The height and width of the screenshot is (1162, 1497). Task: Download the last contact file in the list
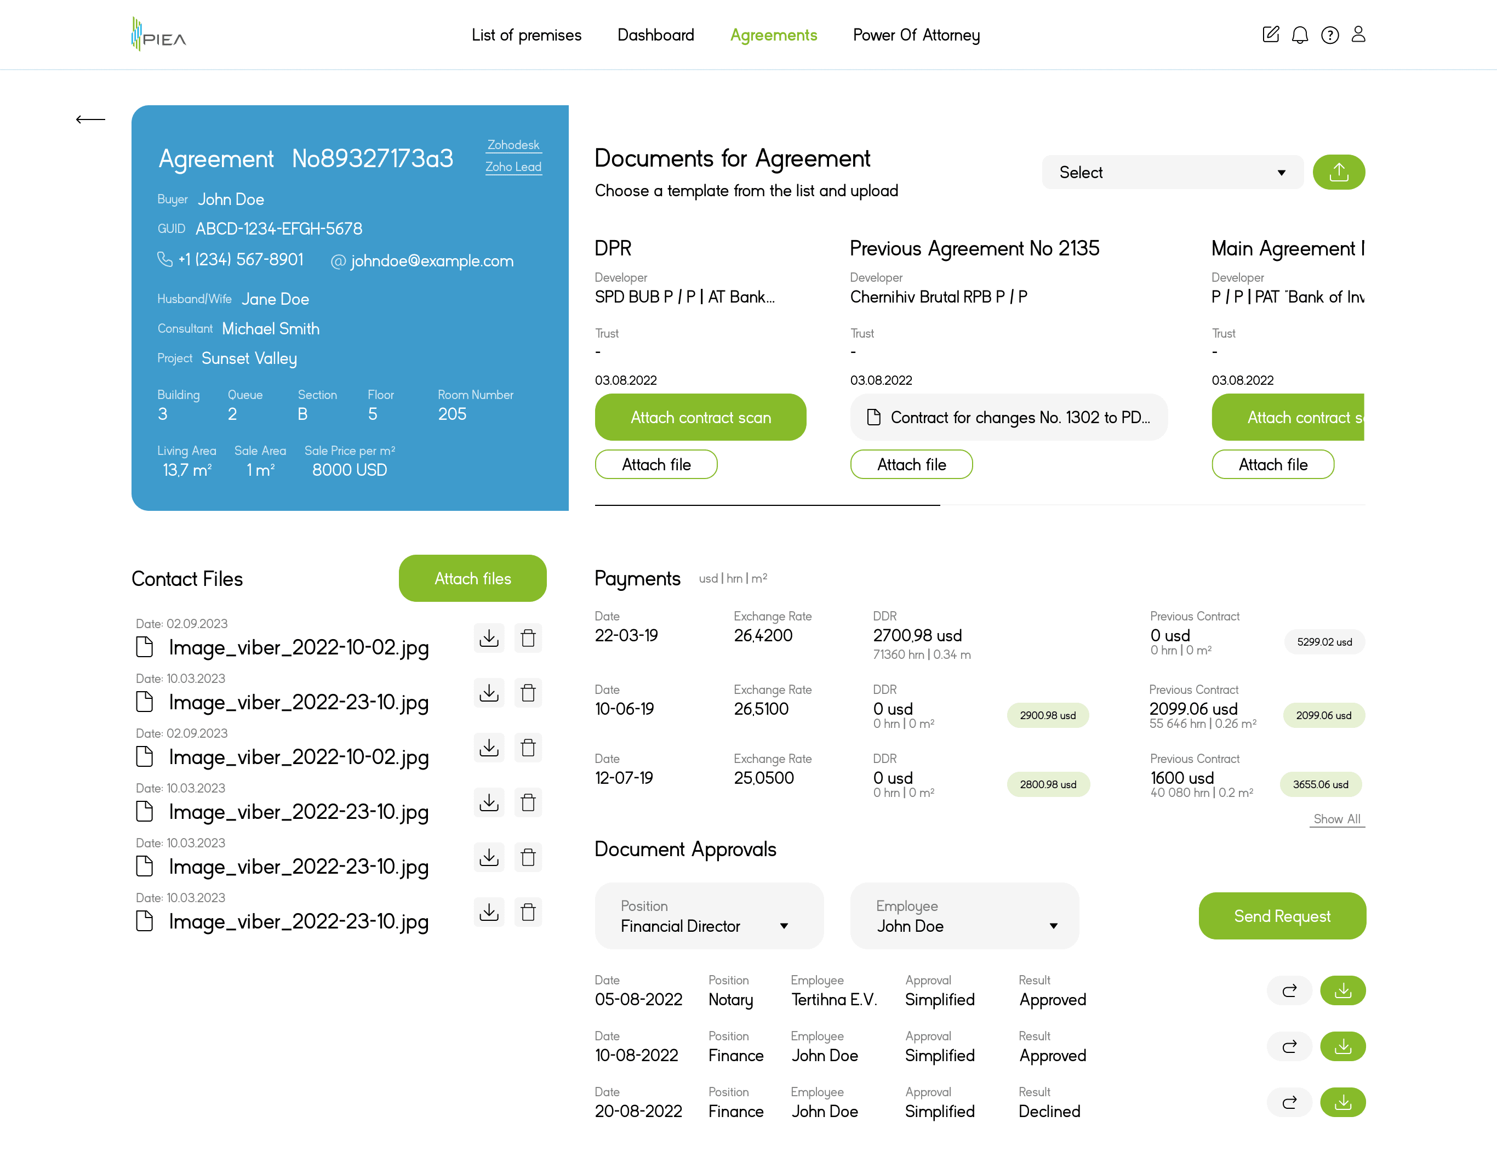click(489, 912)
